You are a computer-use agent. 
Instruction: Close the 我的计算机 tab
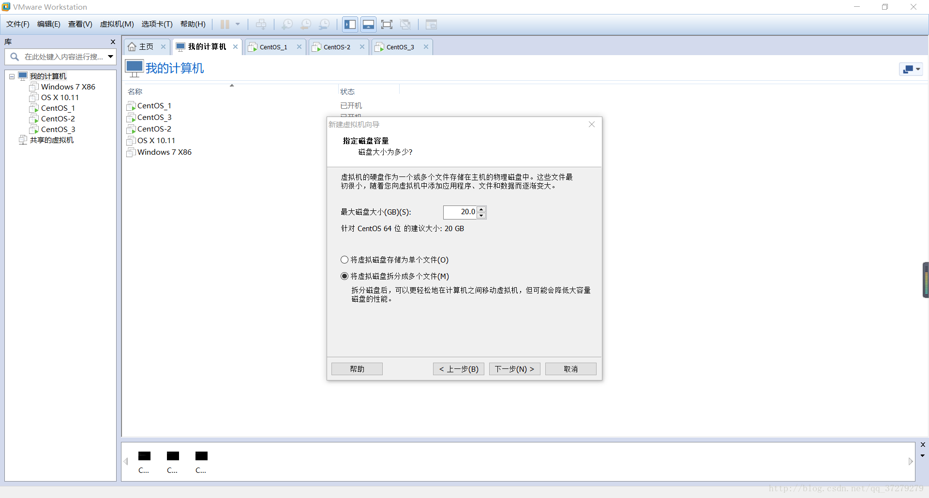[x=236, y=47]
